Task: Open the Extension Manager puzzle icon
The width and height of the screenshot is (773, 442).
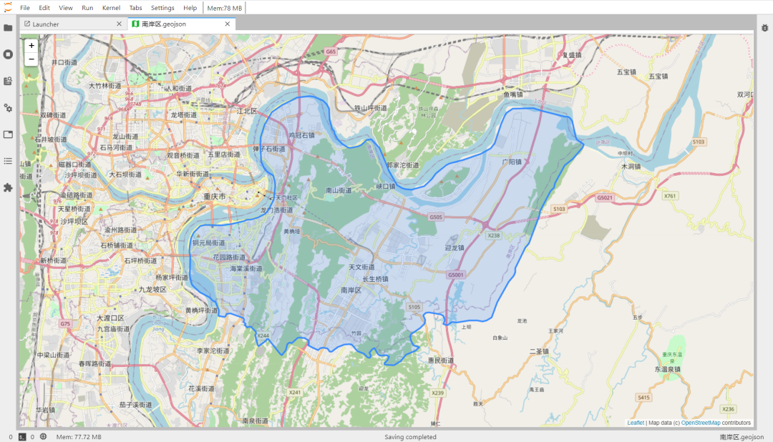Action: click(x=8, y=187)
